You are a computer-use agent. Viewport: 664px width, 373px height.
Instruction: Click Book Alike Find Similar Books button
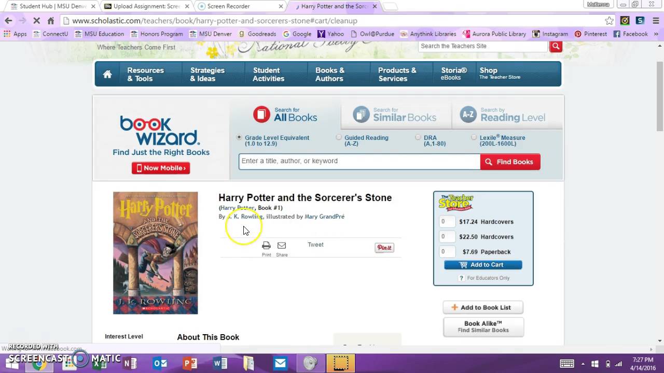click(x=483, y=327)
